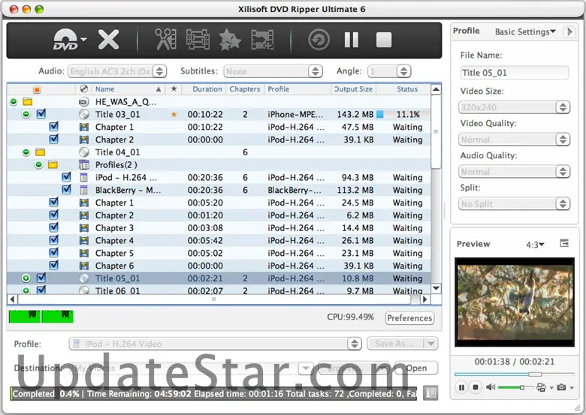
Task: Open the DVD button dropdown arrow
Action: pyautogui.click(x=83, y=39)
